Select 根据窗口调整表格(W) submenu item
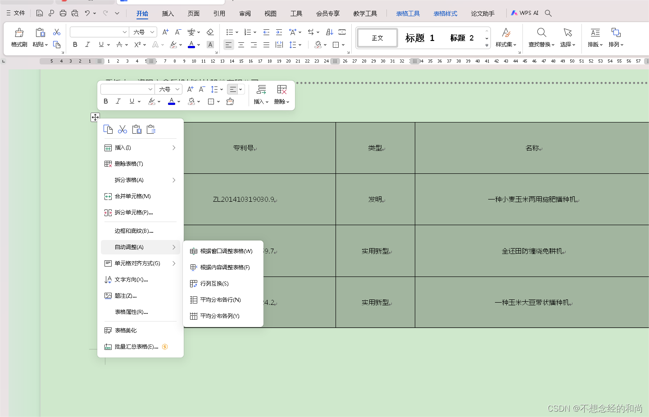The width and height of the screenshot is (649, 417). click(x=223, y=251)
